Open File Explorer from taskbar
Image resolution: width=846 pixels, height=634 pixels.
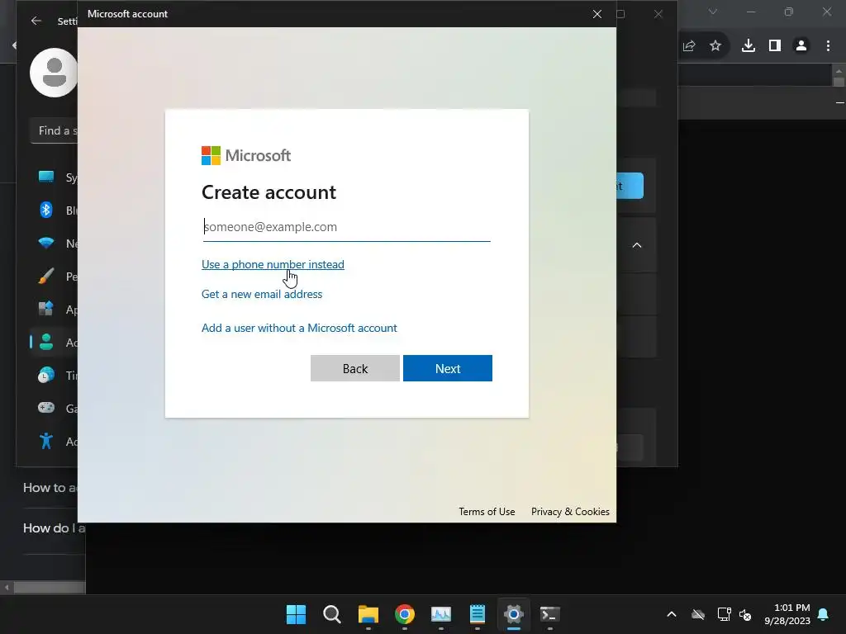368,614
